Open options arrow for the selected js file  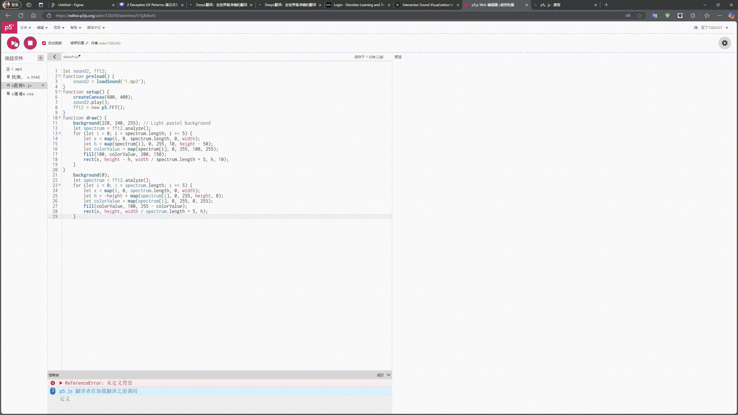tap(43, 85)
